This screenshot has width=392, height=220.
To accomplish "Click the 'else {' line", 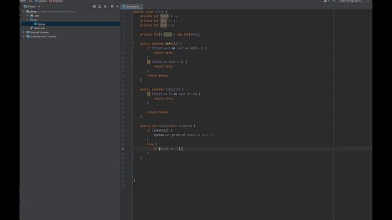I will pos(152,144).
